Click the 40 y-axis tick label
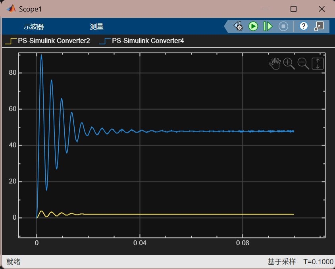335x269 pixels. [13, 145]
